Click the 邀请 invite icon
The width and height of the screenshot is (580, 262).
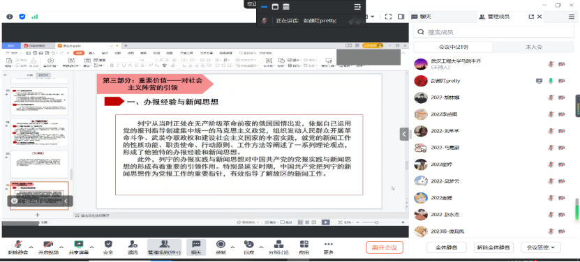[133, 247]
